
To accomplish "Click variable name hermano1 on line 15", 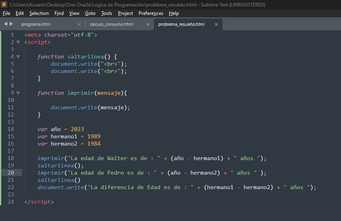I will click(x=64, y=137).
